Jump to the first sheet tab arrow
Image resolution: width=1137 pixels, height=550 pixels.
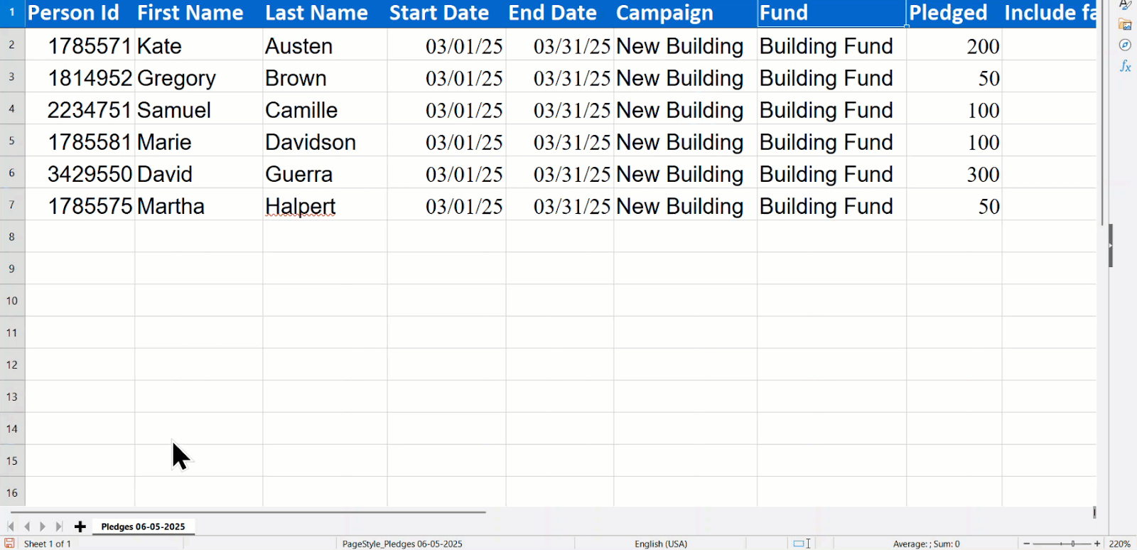[x=11, y=527]
